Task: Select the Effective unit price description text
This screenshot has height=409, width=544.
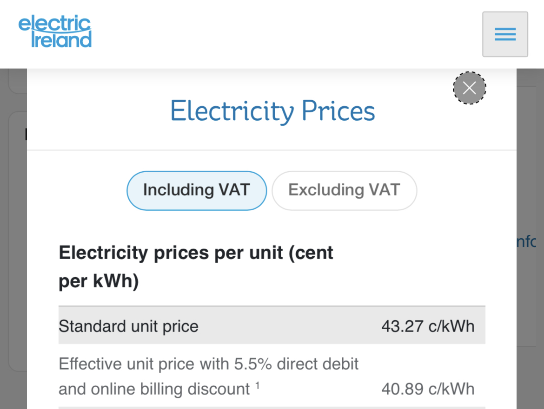Action: (x=208, y=377)
